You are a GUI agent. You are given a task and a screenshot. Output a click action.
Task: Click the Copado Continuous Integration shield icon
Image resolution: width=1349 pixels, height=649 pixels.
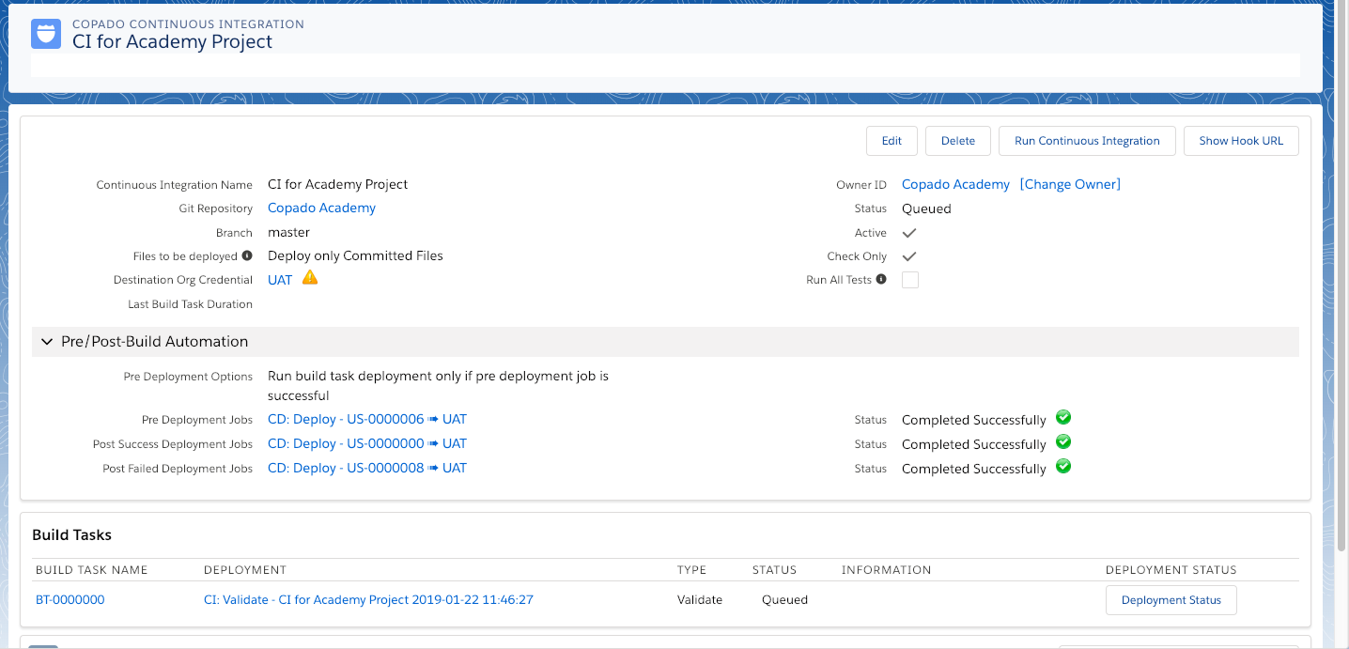click(46, 34)
